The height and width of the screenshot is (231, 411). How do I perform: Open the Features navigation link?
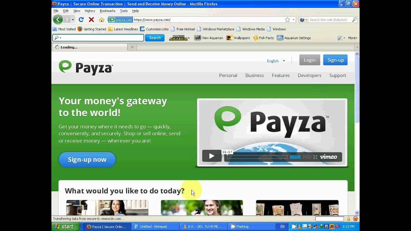pyautogui.click(x=281, y=75)
